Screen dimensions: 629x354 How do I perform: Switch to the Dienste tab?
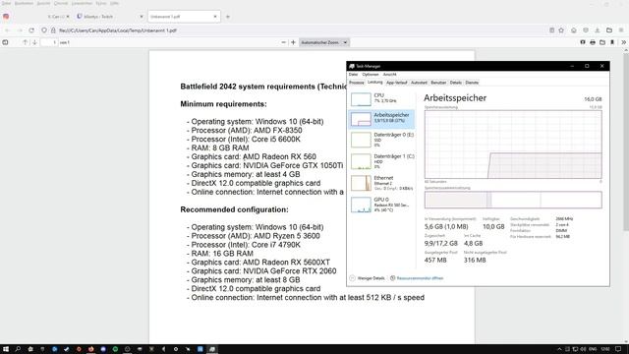pos(472,83)
